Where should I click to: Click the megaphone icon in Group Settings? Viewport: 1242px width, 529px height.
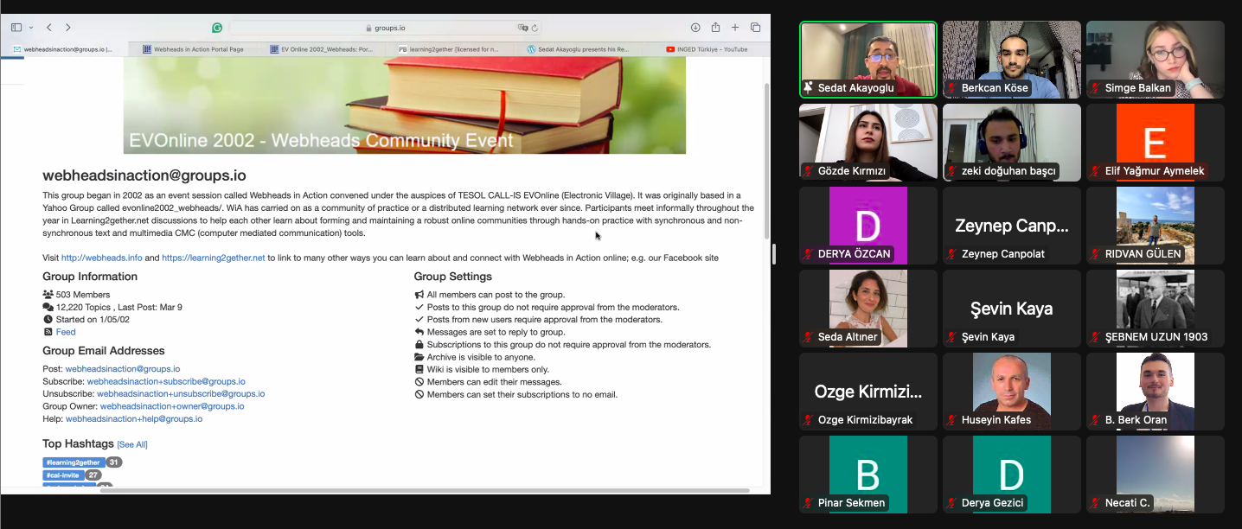pos(419,295)
